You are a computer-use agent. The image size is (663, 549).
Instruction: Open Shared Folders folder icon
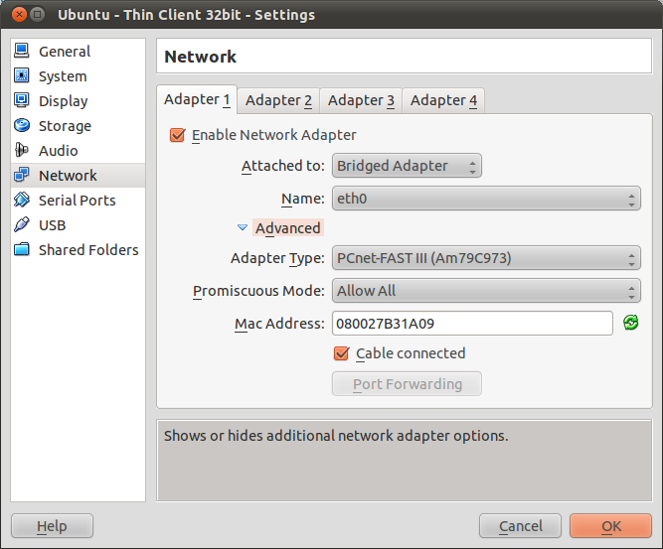pyautogui.click(x=22, y=249)
